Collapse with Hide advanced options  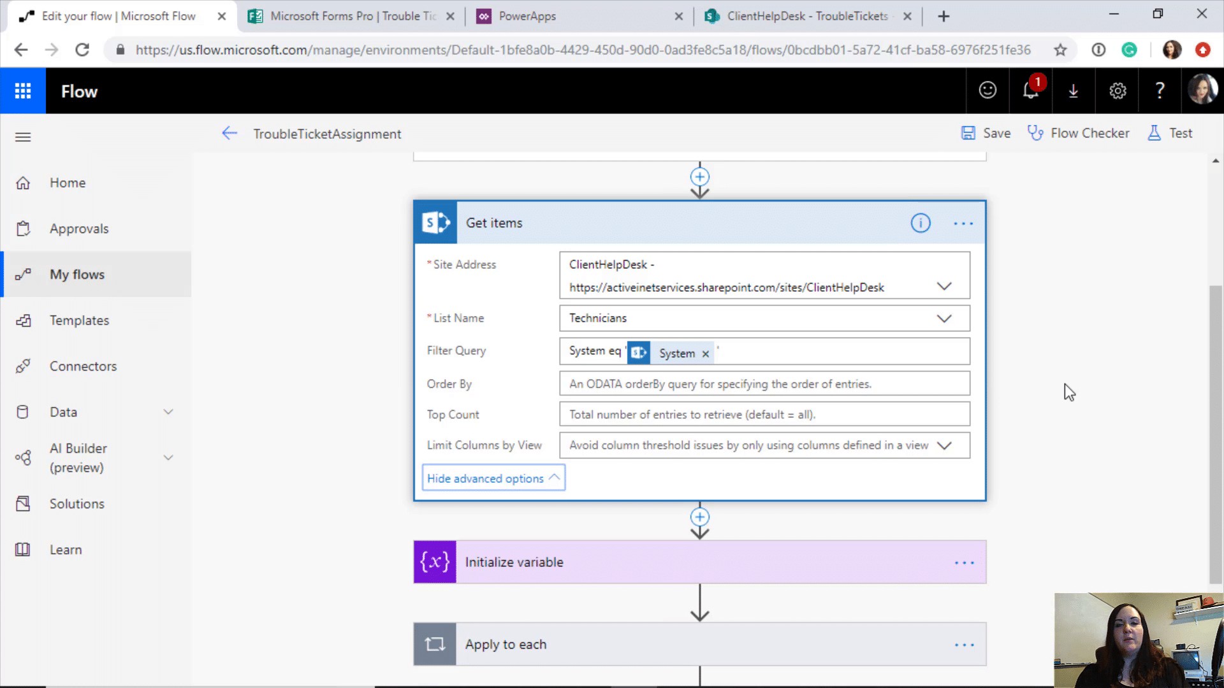coord(493,478)
